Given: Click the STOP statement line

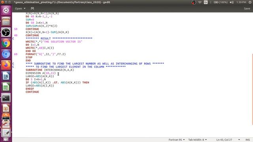Looking at the screenshot, I should coord(29,57).
